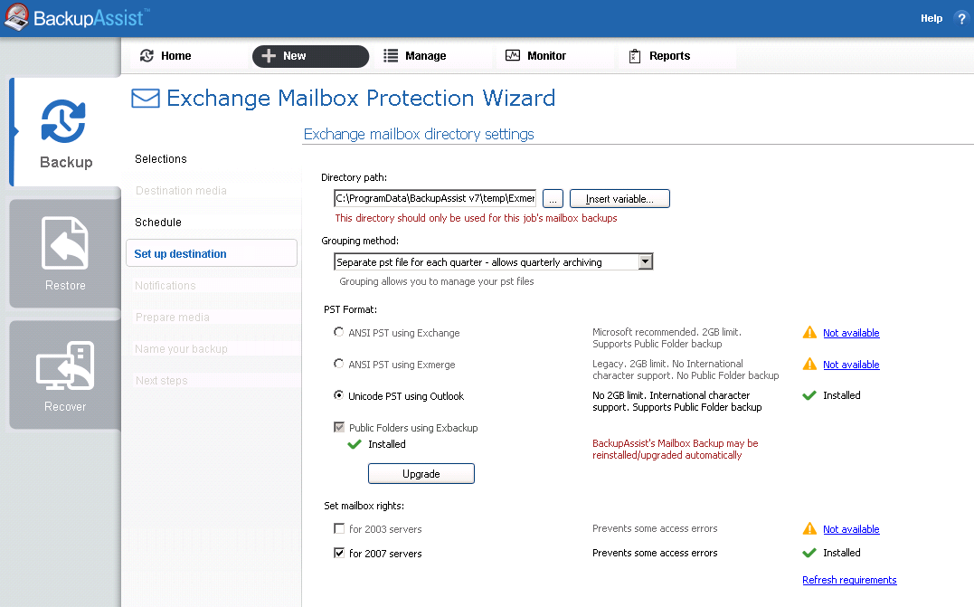Click Not available link for Exchange PST

pyautogui.click(x=851, y=333)
